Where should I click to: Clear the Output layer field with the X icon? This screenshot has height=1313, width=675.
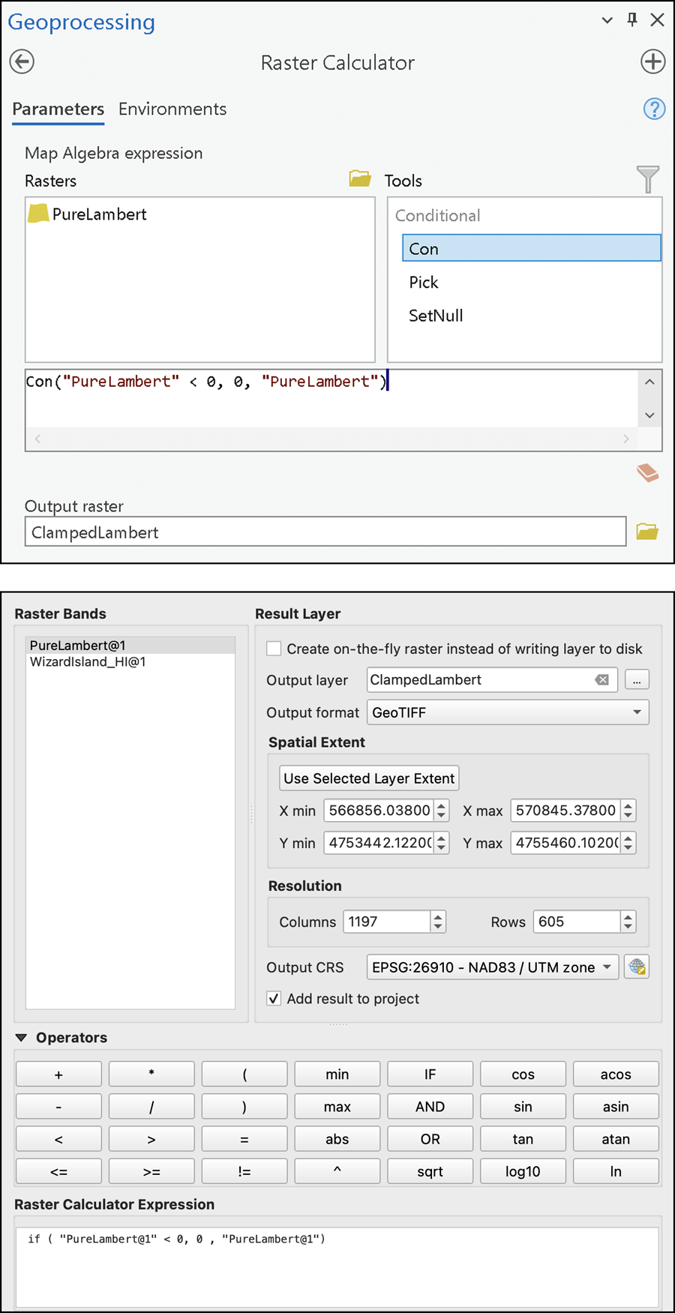pyautogui.click(x=601, y=680)
